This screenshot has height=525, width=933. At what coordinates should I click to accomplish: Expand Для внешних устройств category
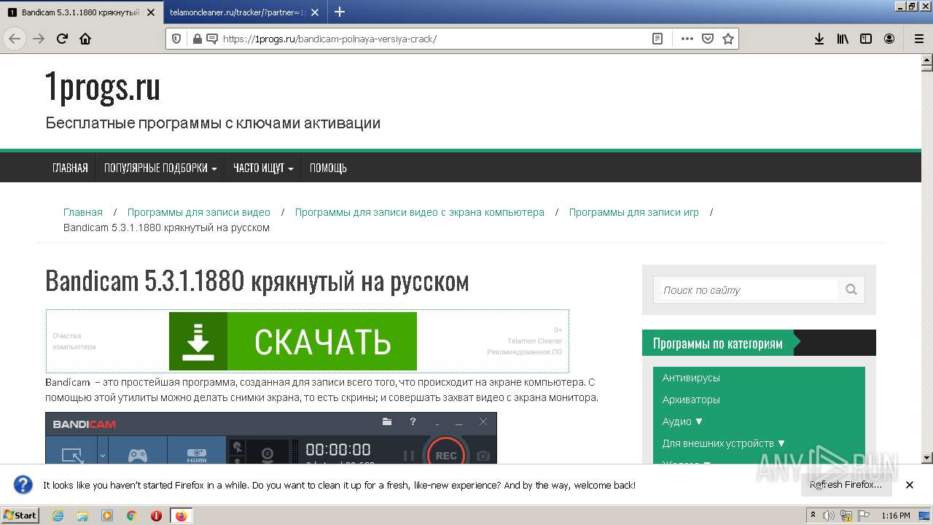724,443
